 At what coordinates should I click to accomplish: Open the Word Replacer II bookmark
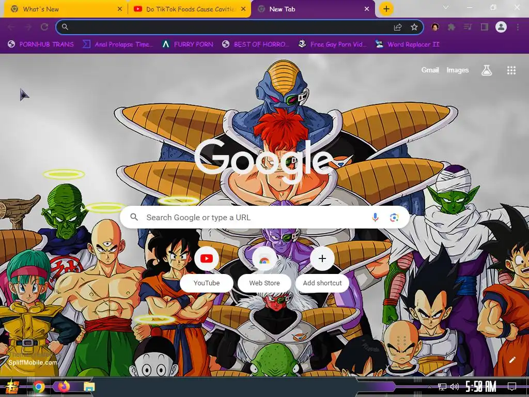(408, 44)
